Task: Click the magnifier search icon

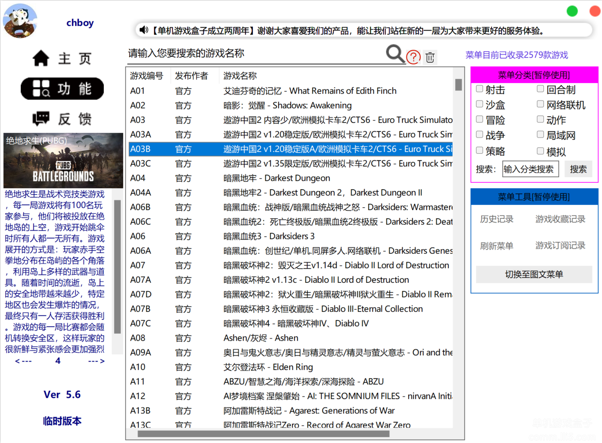Action: click(x=395, y=54)
